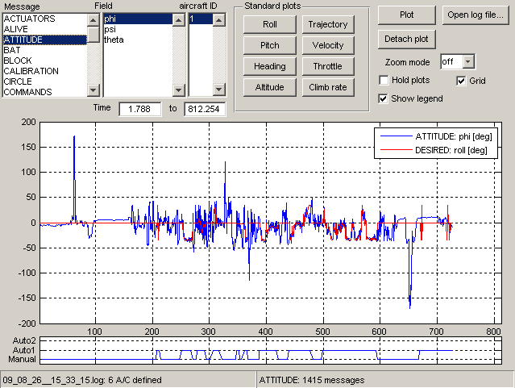Click ATTITUDE 1415 messages status text

(x=312, y=380)
